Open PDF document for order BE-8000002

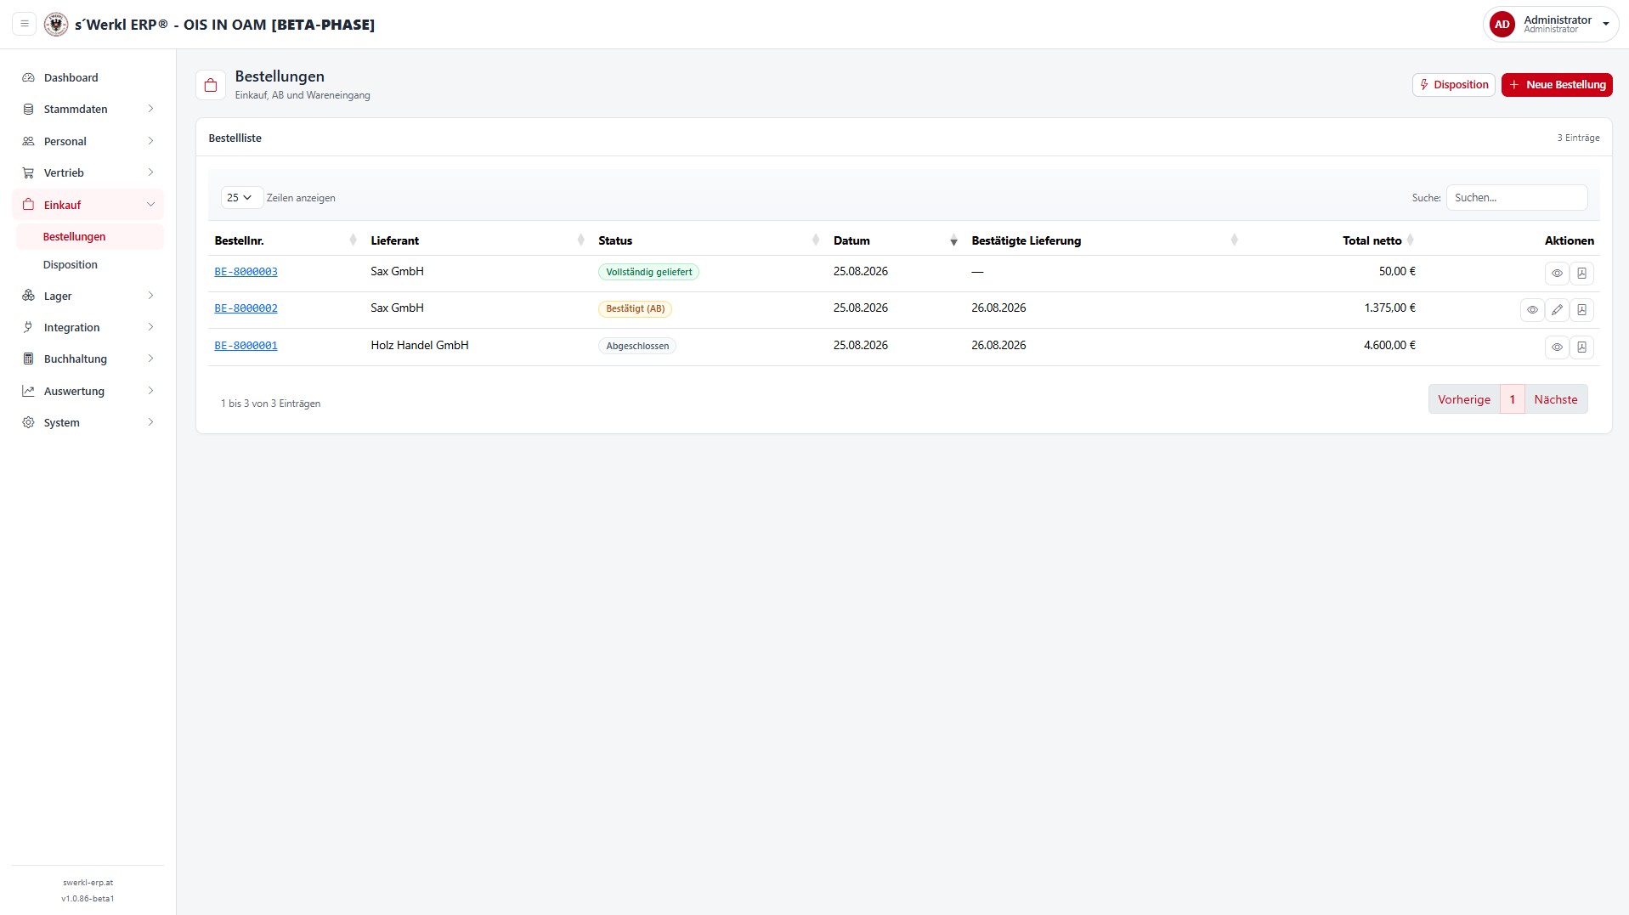click(1581, 310)
